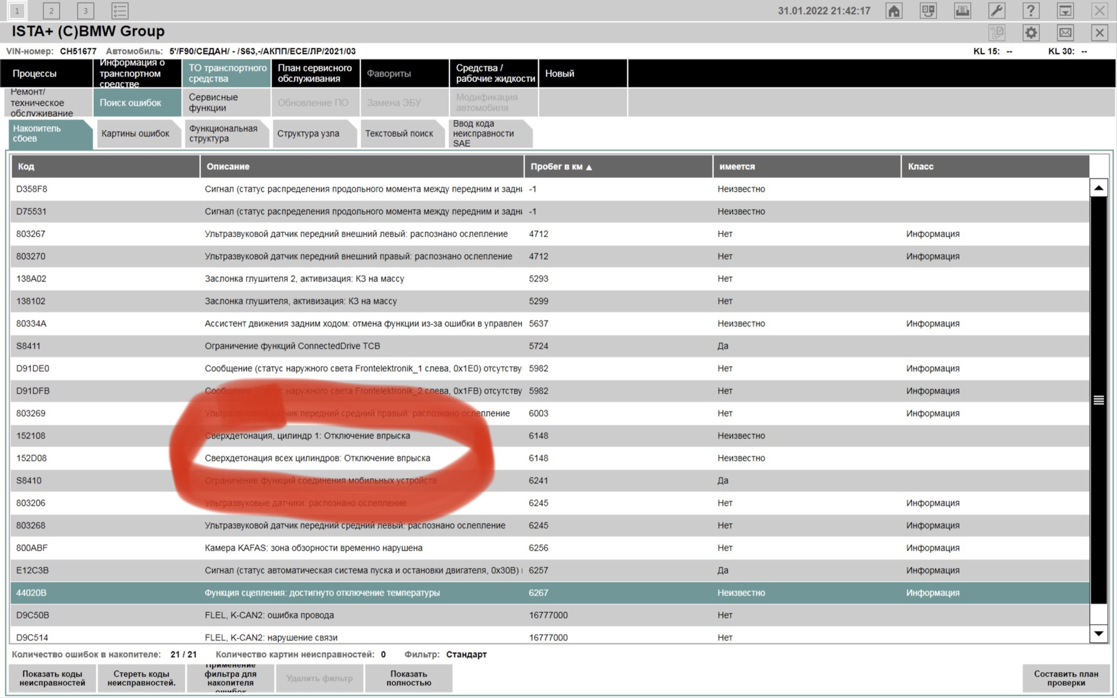Screen dimensions: 1117x698
Task: Click Показать полностью button
Action: [x=408, y=676]
